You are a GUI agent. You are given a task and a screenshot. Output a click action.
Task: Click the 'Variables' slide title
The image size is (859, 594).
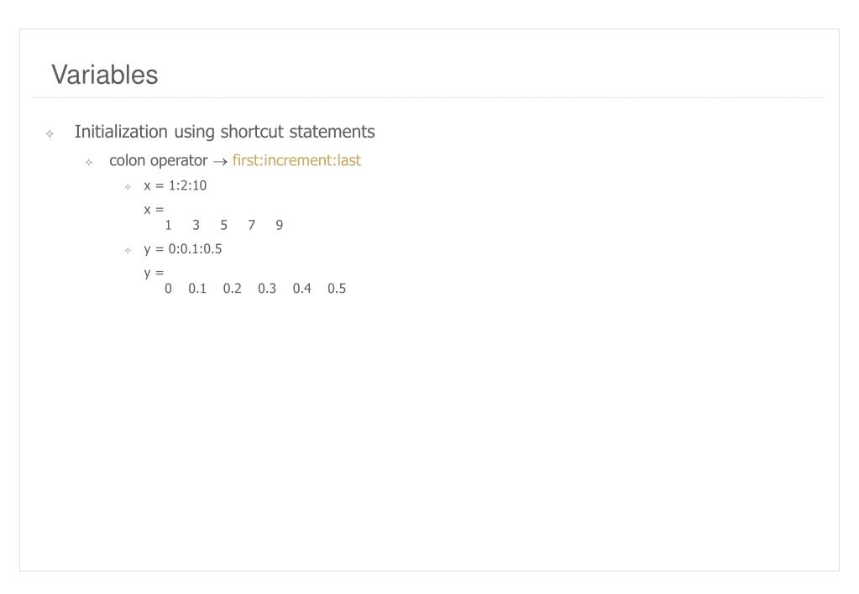tap(105, 75)
